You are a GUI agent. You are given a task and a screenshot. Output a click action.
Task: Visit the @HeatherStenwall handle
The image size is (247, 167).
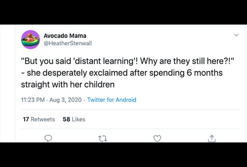point(67,43)
